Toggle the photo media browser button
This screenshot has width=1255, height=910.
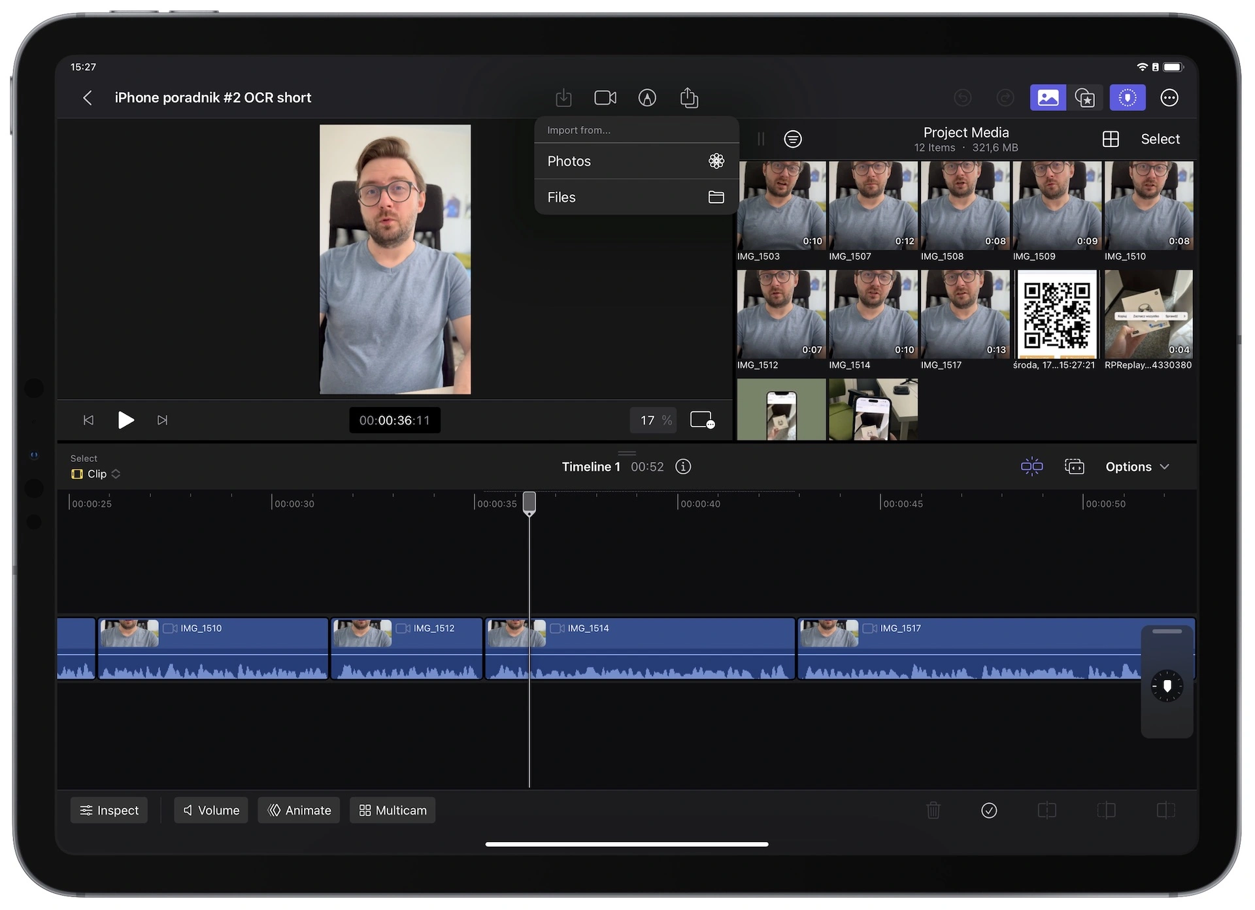tap(1048, 98)
